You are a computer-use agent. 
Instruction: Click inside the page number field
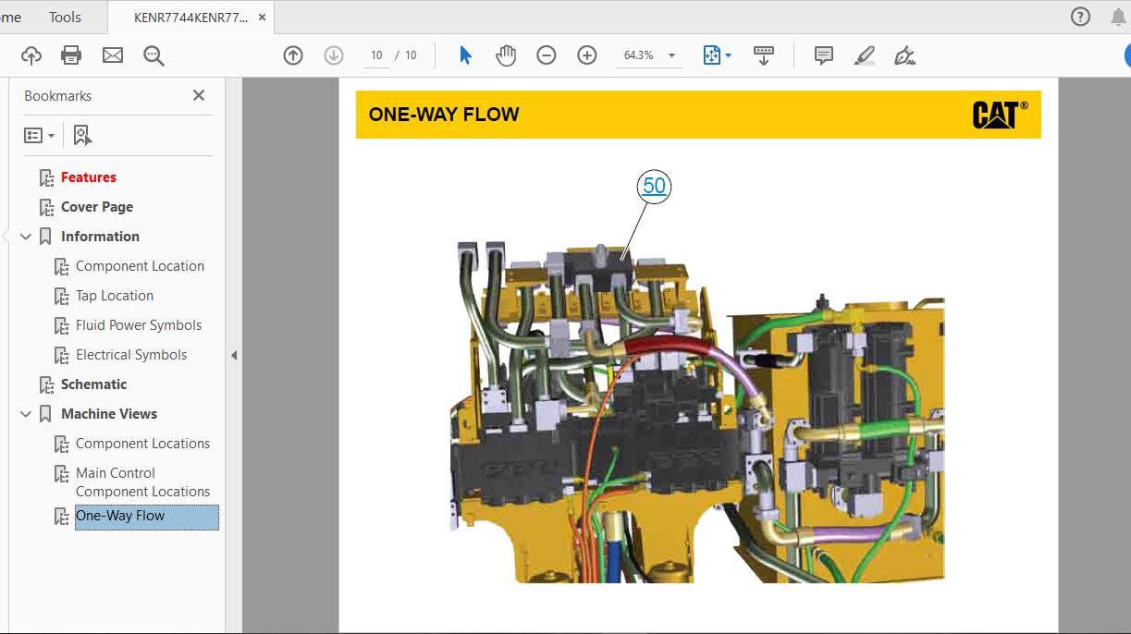375,55
